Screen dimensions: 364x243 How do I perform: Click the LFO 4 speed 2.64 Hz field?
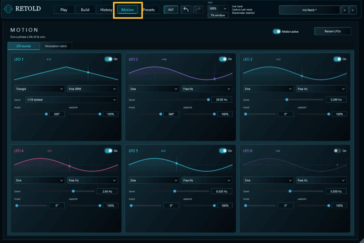point(107,191)
